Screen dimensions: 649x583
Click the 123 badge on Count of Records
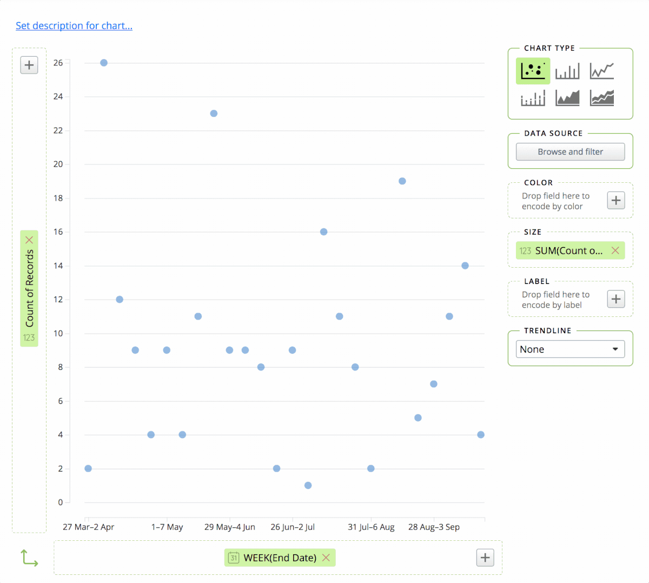coord(29,337)
